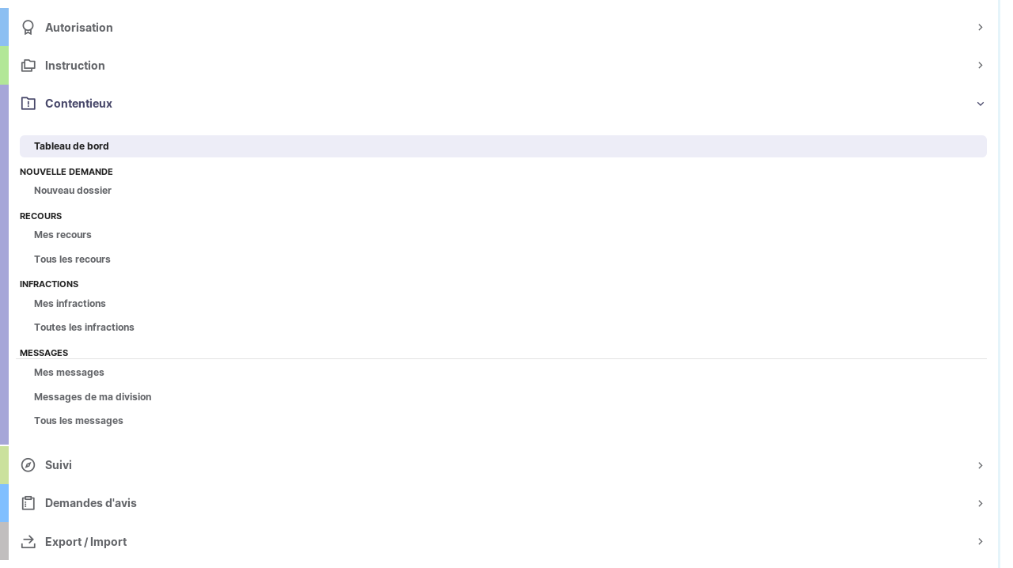The image size is (1013, 568).
Task: Collapse the Contentieux section chevron
Action: click(980, 104)
